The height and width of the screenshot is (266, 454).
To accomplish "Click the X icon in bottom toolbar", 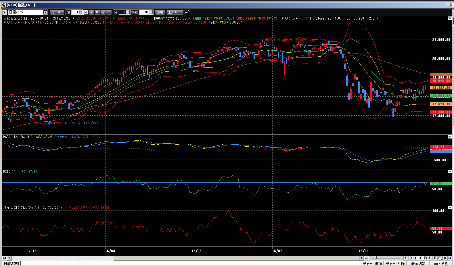I will (x=445, y=258).
